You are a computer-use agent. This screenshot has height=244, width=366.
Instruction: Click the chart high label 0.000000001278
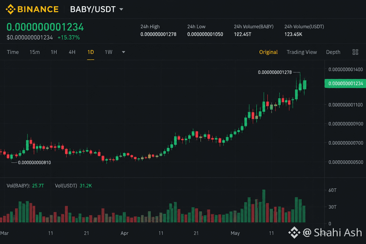tap(275, 72)
